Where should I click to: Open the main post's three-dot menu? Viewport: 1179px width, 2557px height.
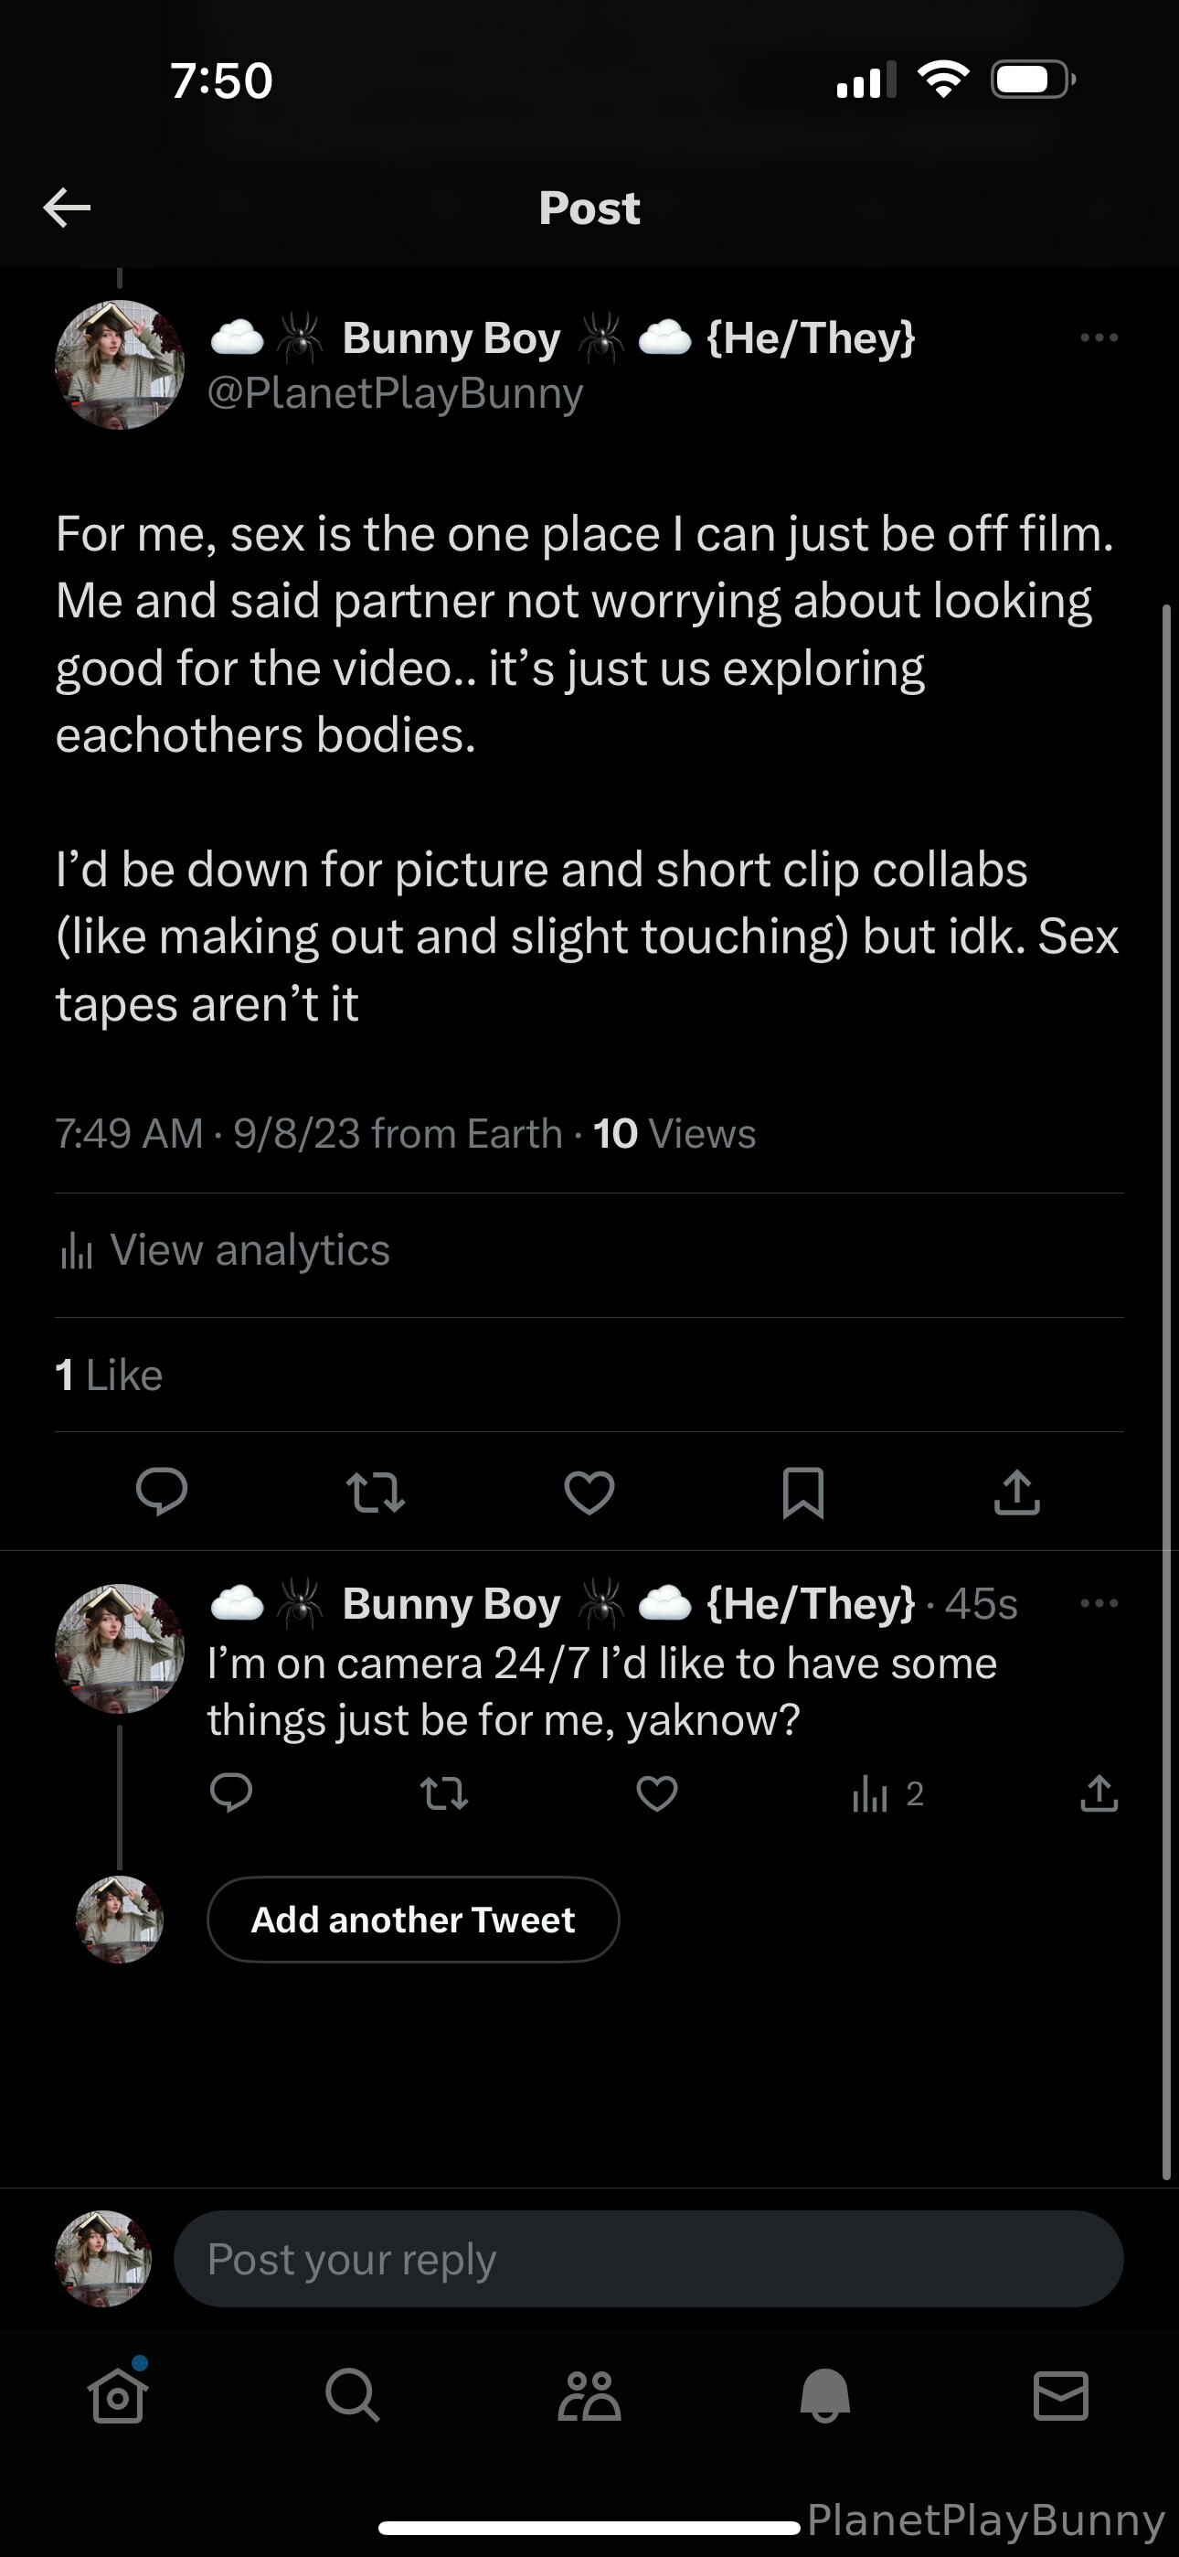coord(1099,338)
